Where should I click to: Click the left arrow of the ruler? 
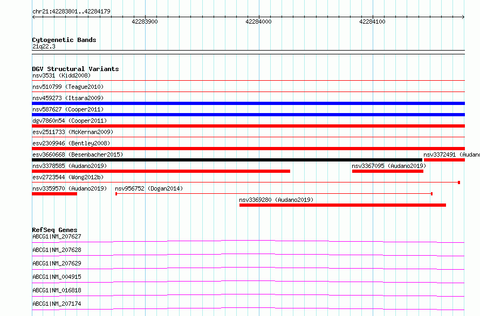33,17
